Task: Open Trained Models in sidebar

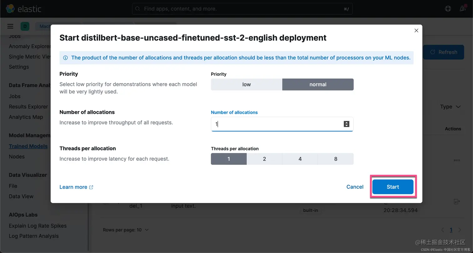Action: [28, 146]
